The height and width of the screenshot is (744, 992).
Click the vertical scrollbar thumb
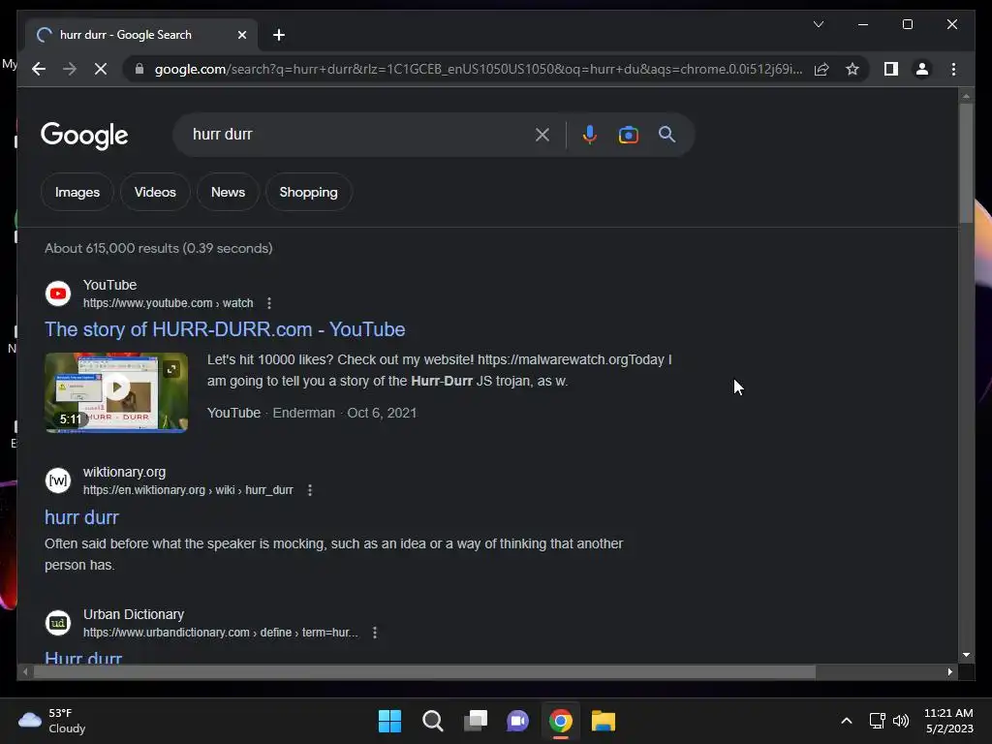point(966,163)
